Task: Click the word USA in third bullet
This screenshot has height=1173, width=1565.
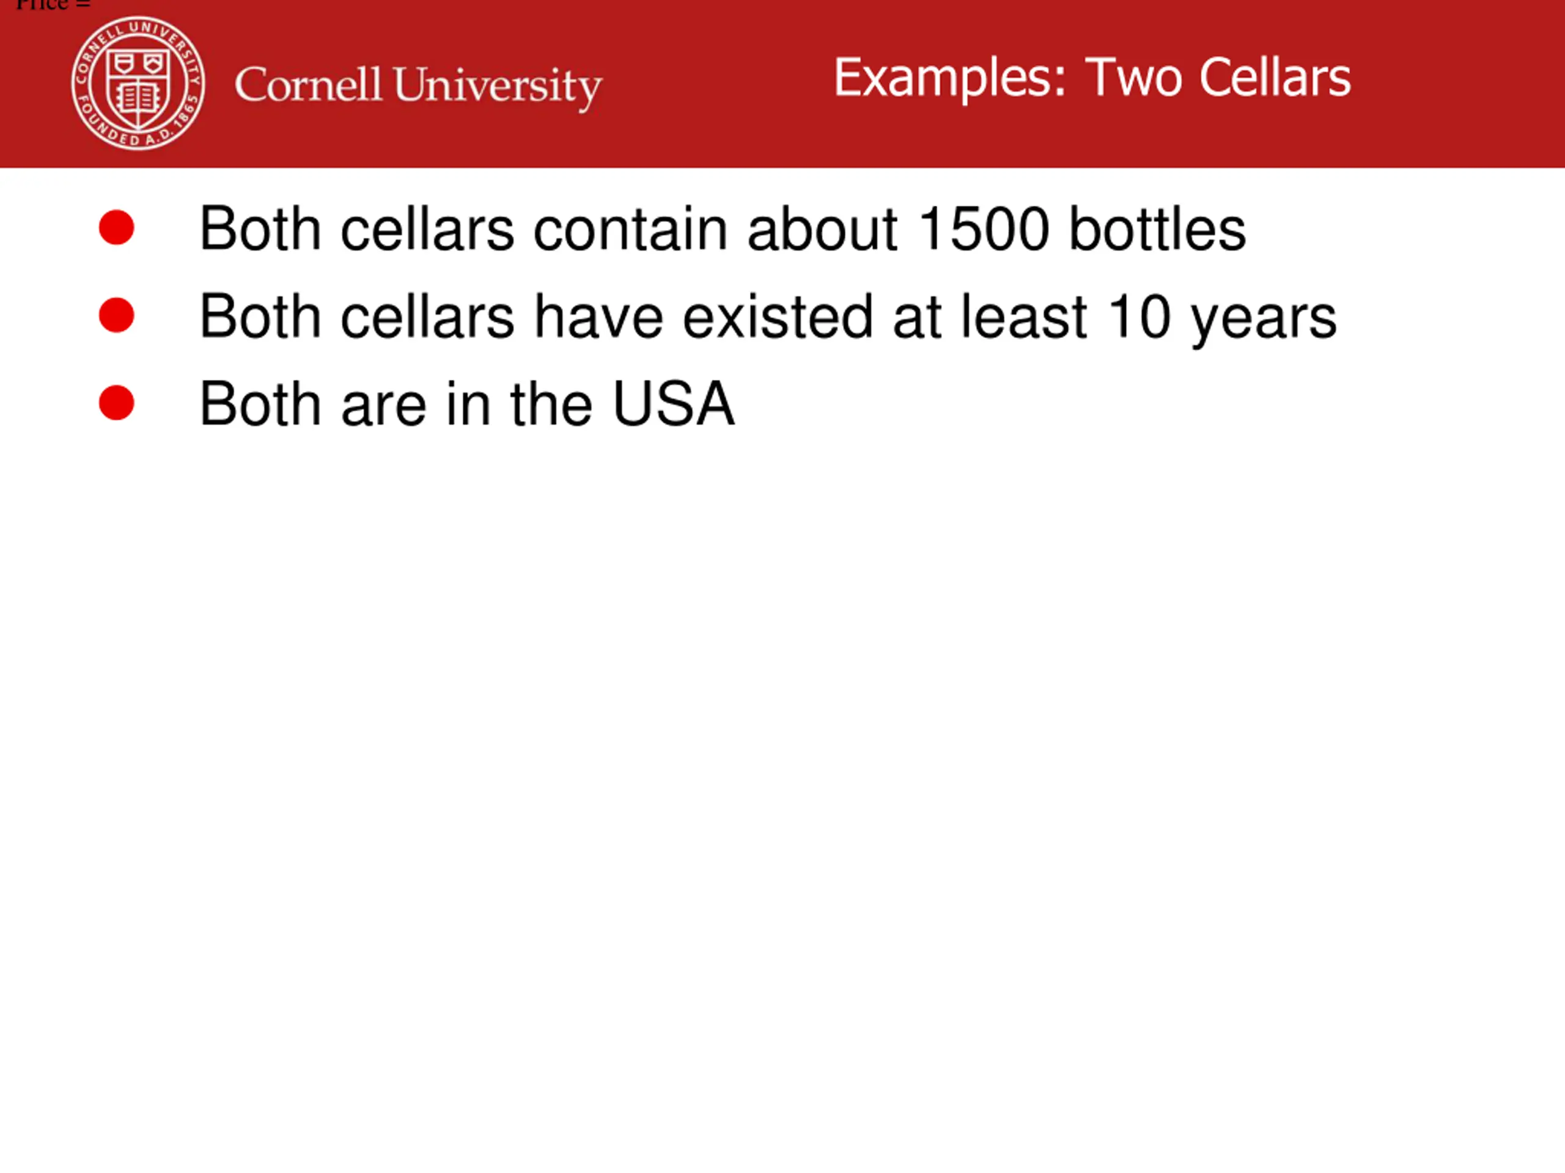Action: click(x=674, y=404)
